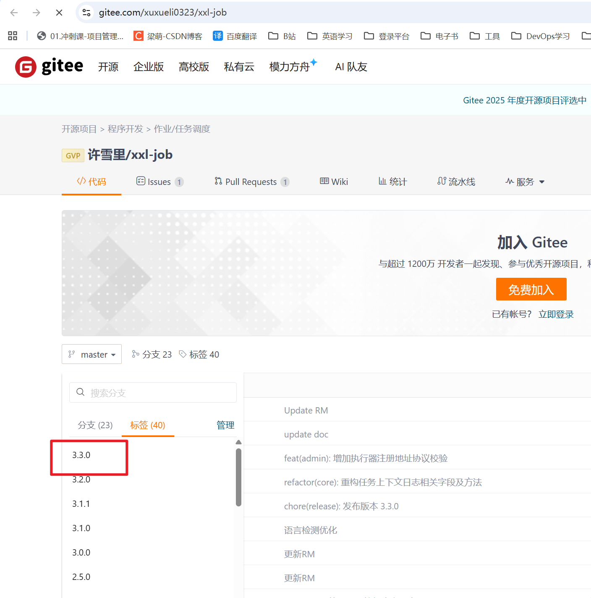Open the 高校版 navigation item
Screen dimensions: 591x598
[194, 67]
